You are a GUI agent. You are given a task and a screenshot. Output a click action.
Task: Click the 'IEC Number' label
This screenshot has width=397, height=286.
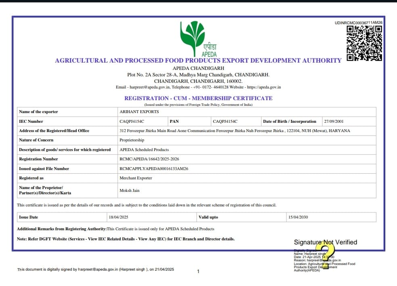[x=31, y=122]
